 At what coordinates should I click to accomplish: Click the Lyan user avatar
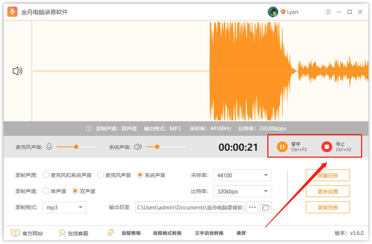click(273, 12)
